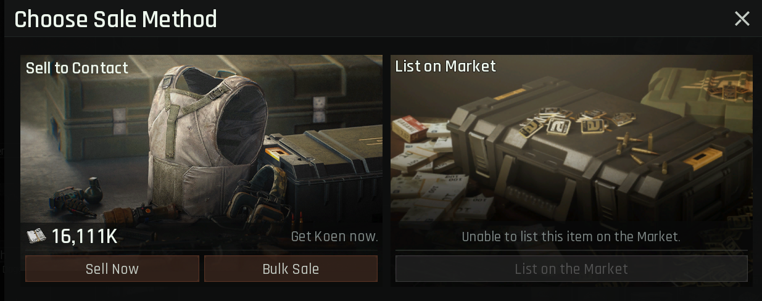
Task: Click the "Sell to Contact" heading
Action: (77, 68)
